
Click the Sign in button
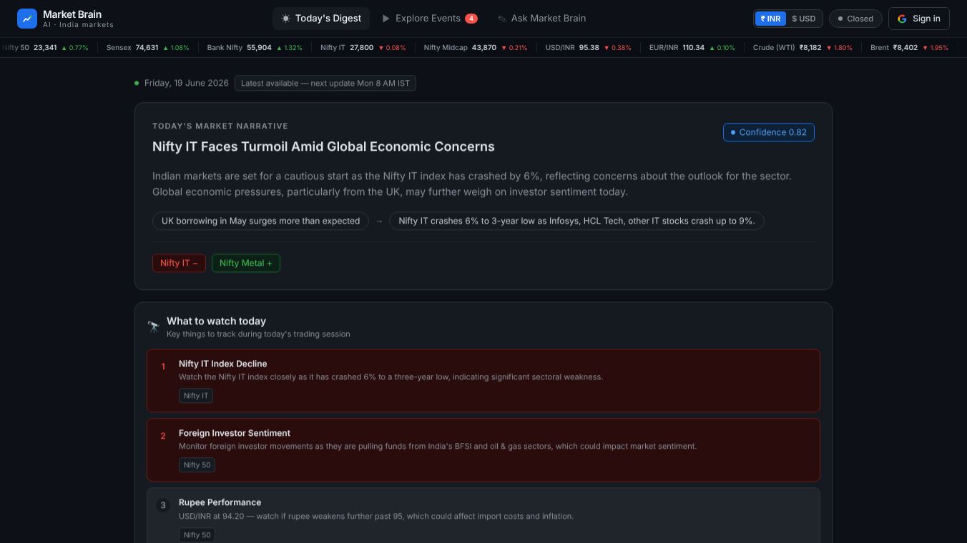pyautogui.click(x=918, y=19)
